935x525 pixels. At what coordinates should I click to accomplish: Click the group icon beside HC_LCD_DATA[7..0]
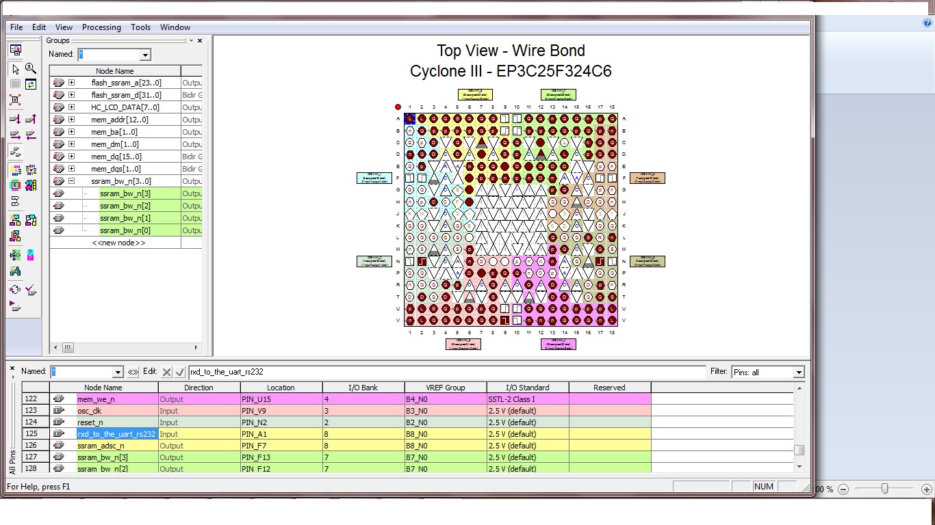click(58, 107)
